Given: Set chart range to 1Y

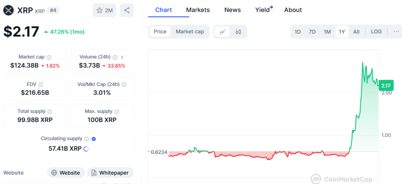Looking at the screenshot, I should coord(342,32).
